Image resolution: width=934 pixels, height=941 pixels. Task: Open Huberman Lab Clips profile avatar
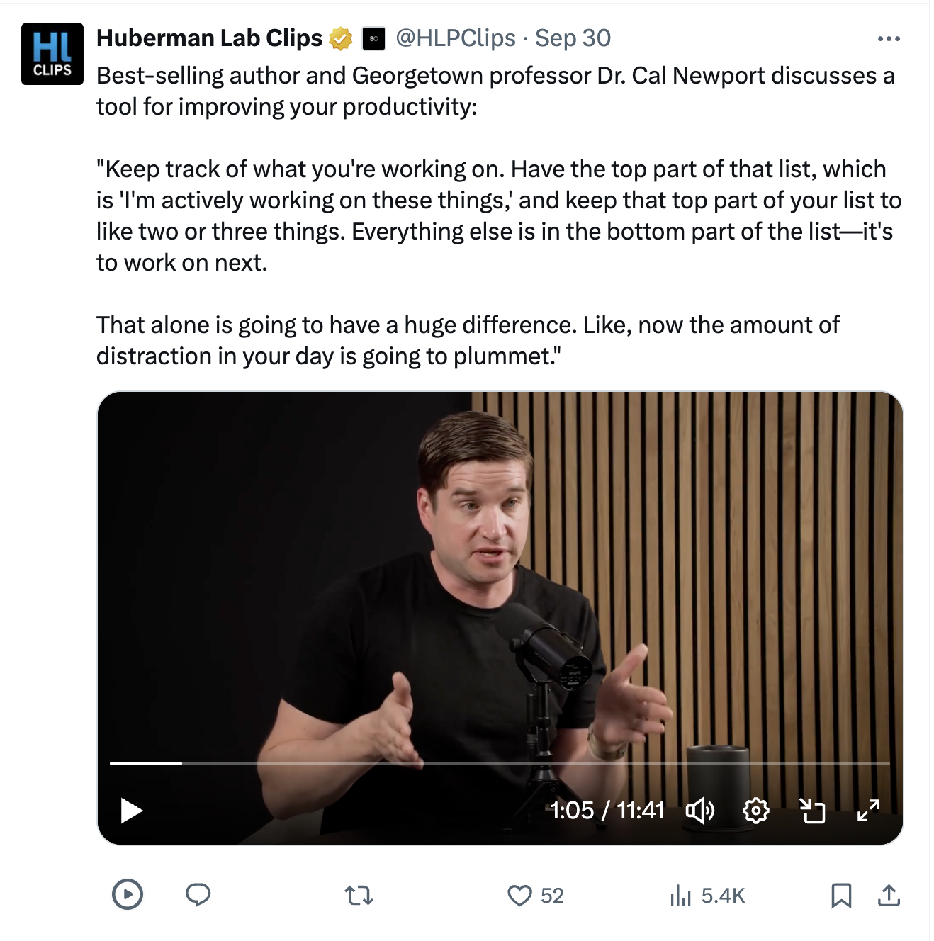(52, 54)
